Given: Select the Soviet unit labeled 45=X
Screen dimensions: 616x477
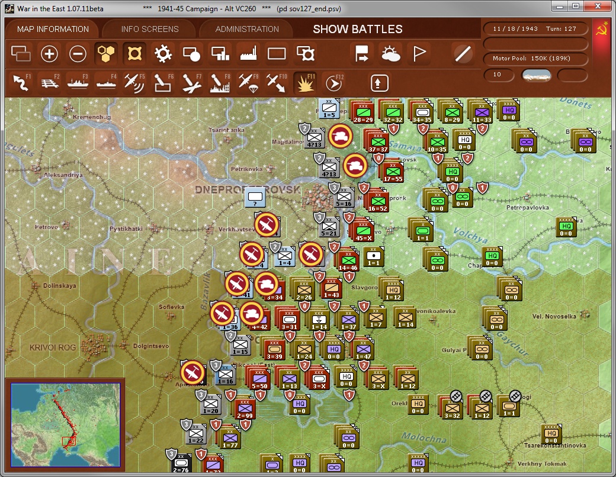Looking at the screenshot, I should click(x=364, y=231).
